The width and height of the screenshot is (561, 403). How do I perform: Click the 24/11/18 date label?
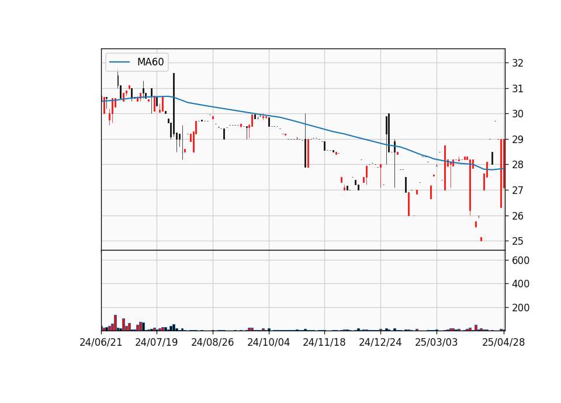pos(324,342)
